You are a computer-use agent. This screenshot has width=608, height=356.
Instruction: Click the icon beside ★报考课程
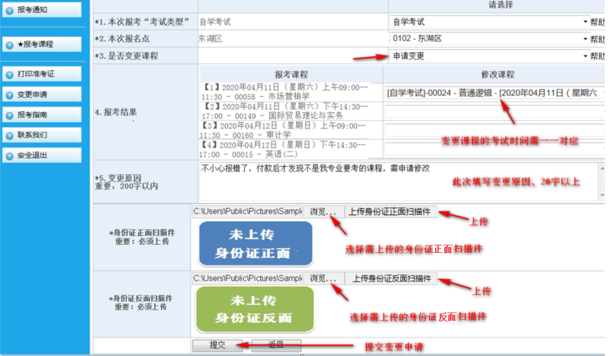(9, 45)
